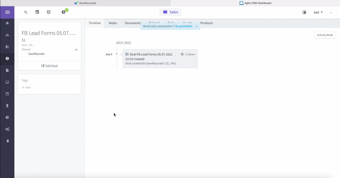The image size is (340, 178).
Task: Open the pie chart icon with green badge
Action: 63,12
